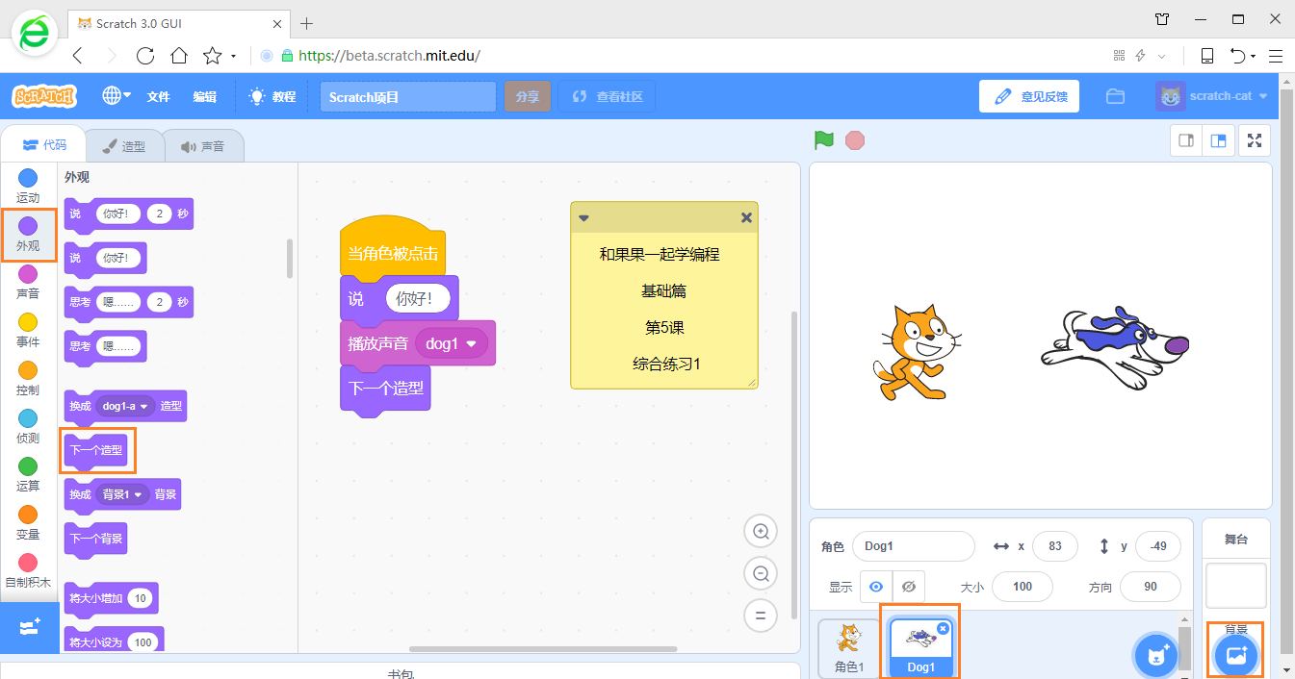Select the 变量 block category
This screenshot has height=679, width=1295.
pos(28,523)
